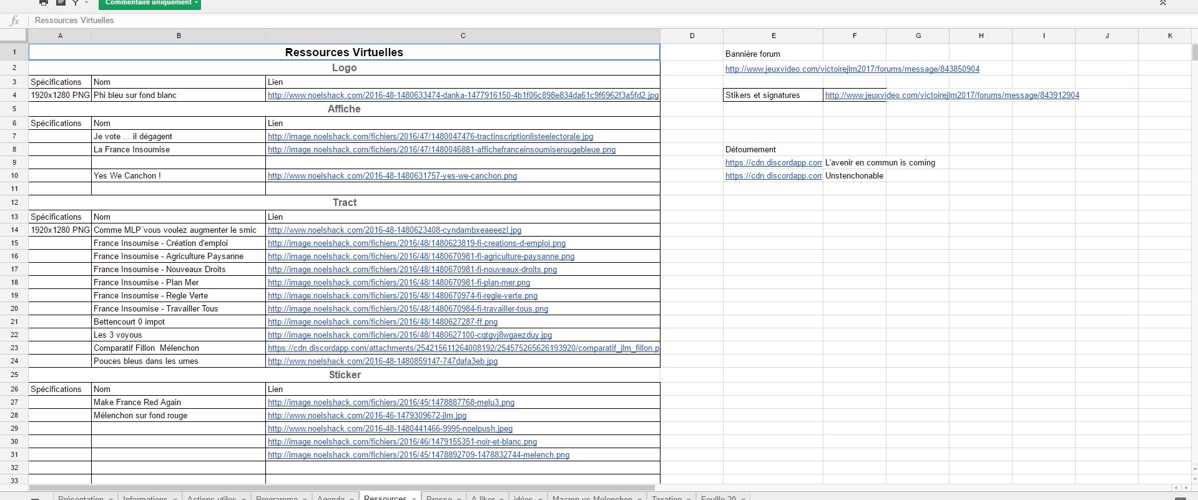Image resolution: width=1198 pixels, height=500 pixels.
Task: Click the 'Ressources Virtuelles' title cell
Action: pyautogui.click(x=344, y=52)
